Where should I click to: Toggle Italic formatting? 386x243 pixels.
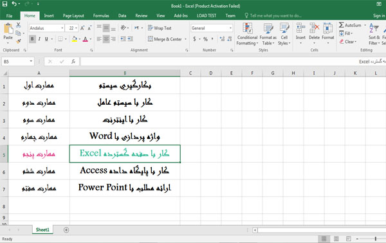tap(39, 39)
